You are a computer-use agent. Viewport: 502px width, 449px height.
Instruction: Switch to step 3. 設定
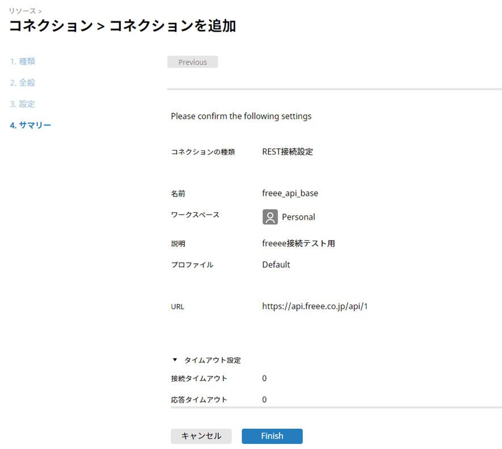coord(23,104)
